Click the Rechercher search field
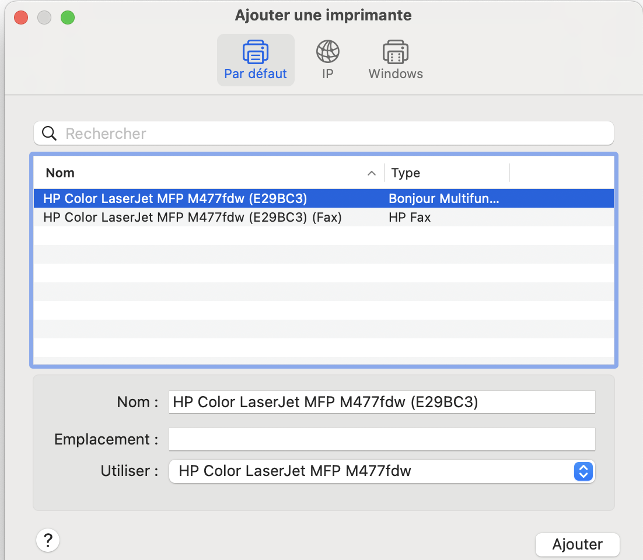Image resolution: width=643 pixels, height=560 pixels. 333,134
